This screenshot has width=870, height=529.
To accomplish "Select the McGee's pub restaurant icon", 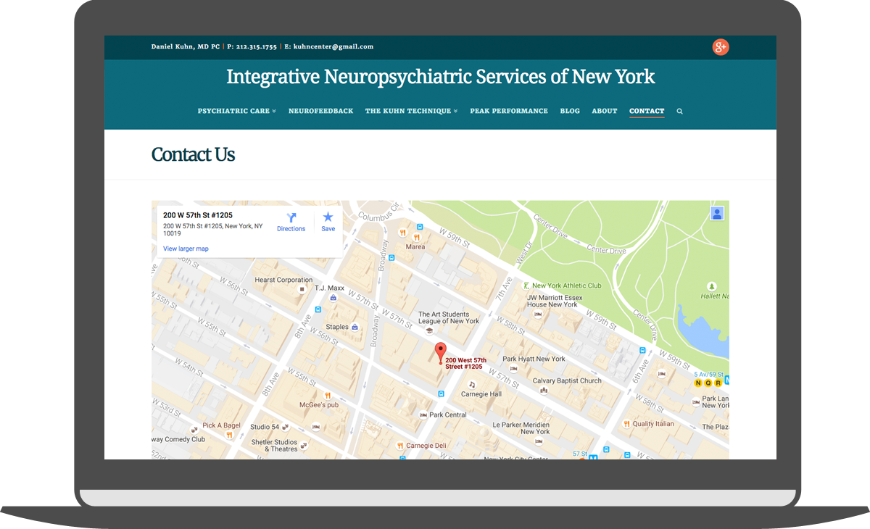I will (x=328, y=396).
